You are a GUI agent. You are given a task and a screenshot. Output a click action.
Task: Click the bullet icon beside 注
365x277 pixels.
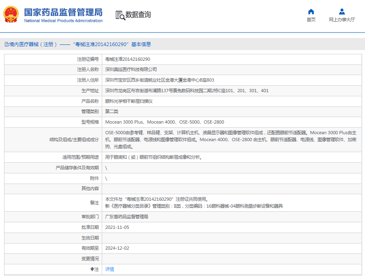[x=92, y=269]
